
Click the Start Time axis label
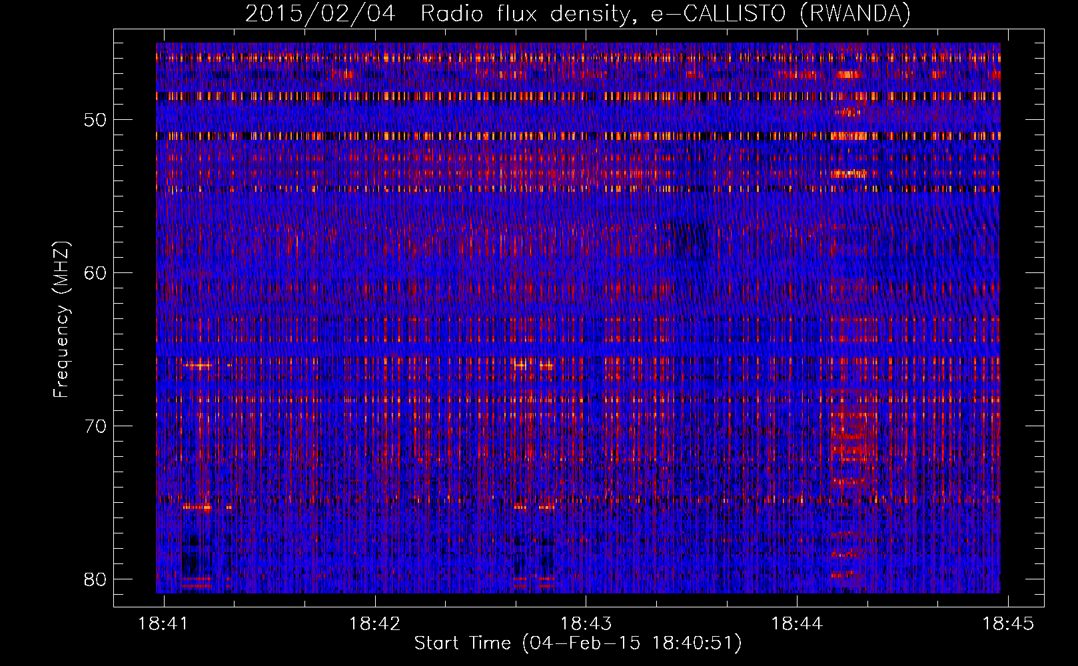(x=578, y=643)
